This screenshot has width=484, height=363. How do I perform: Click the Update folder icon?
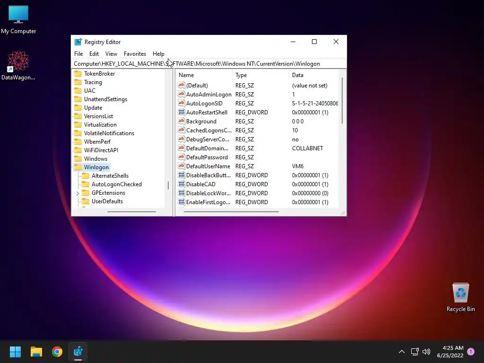tap(78, 107)
